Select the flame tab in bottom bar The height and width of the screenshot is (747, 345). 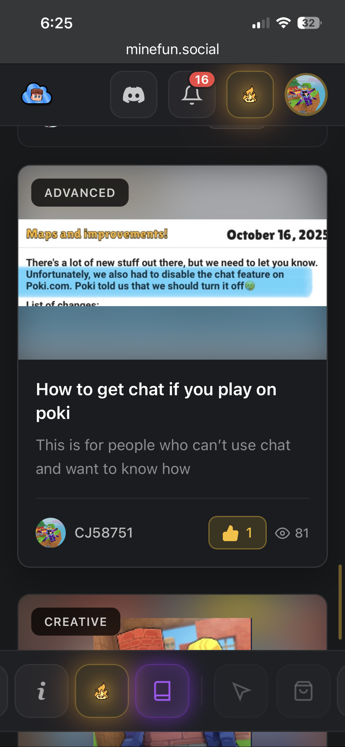[102, 691]
